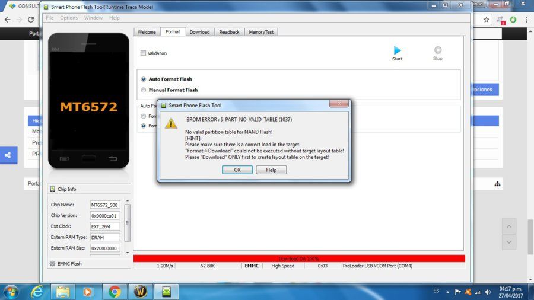Open the Options menu
The height and width of the screenshot is (300, 534).
(69, 18)
